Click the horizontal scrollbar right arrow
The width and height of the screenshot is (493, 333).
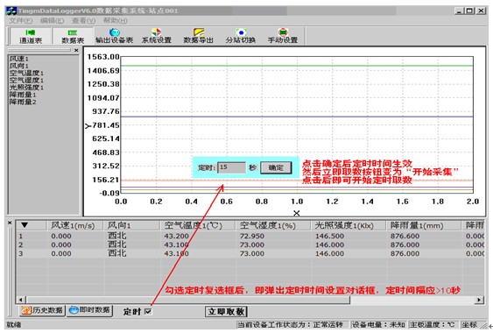479,300
